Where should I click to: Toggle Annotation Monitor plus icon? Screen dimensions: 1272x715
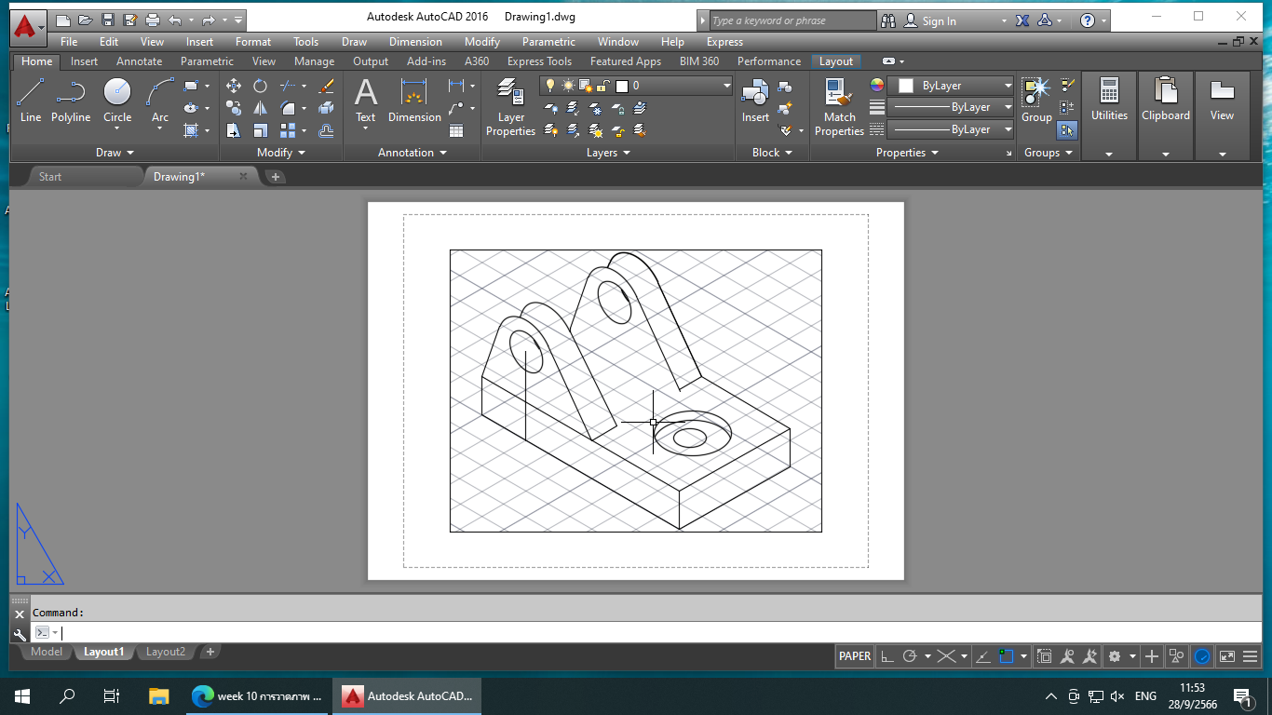coord(1152,656)
